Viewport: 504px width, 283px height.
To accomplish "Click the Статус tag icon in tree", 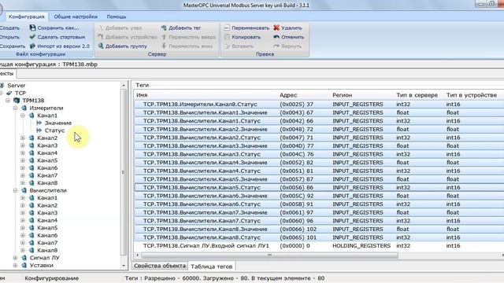I will (39, 130).
